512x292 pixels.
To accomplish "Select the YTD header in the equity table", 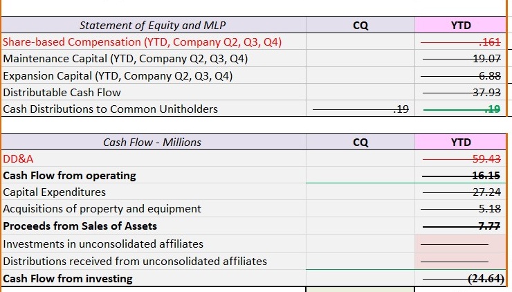I will point(460,26).
